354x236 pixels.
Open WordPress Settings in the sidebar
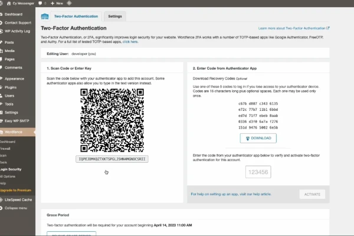[x=11, y=113]
